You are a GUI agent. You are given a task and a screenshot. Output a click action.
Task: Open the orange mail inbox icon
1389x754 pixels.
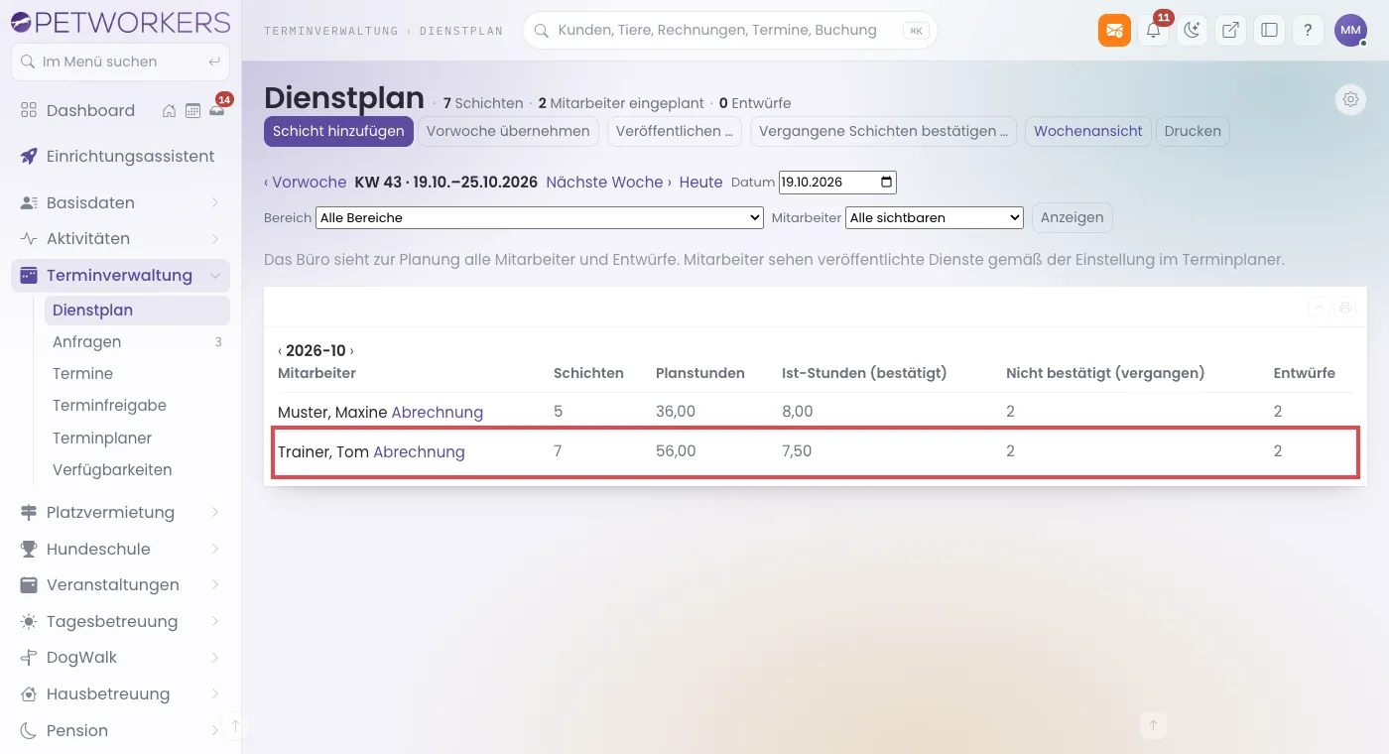click(1114, 30)
